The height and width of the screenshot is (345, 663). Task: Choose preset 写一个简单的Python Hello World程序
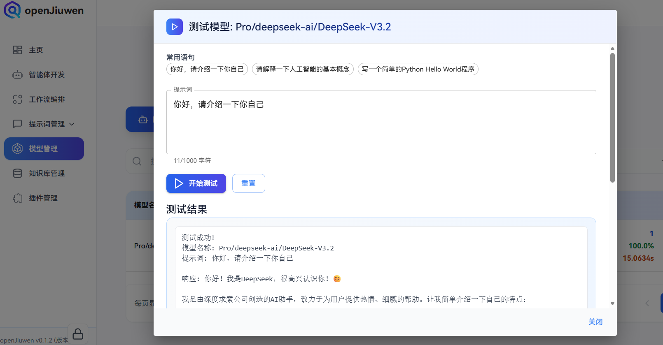(418, 69)
